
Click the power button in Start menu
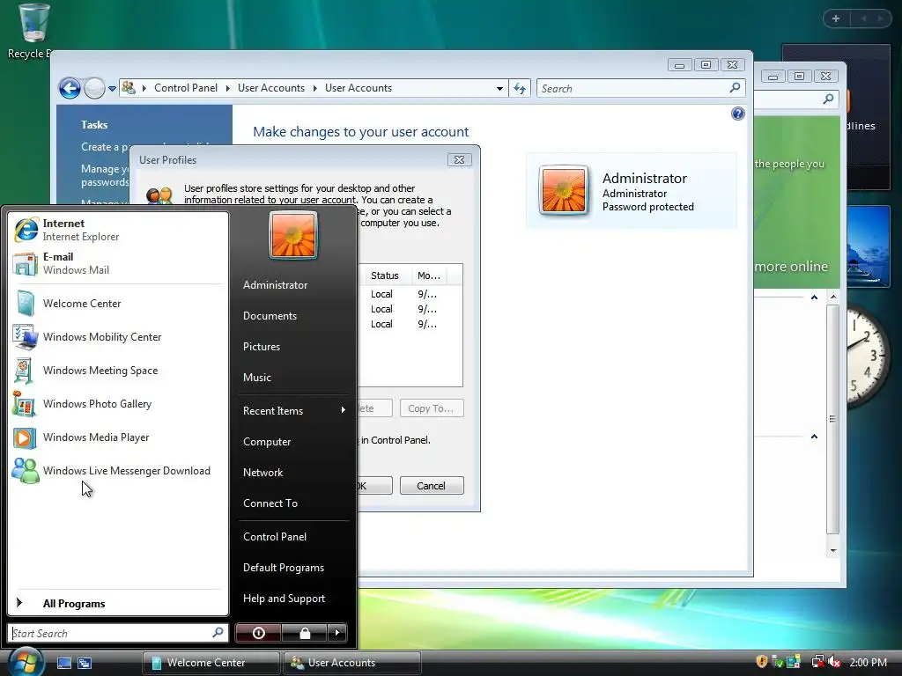click(258, 633)
